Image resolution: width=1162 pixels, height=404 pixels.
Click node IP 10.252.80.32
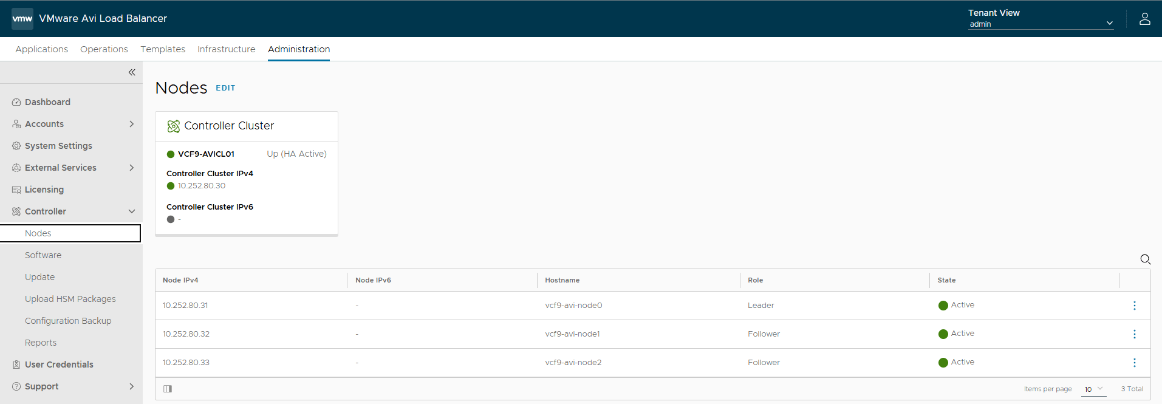(186, 334)
